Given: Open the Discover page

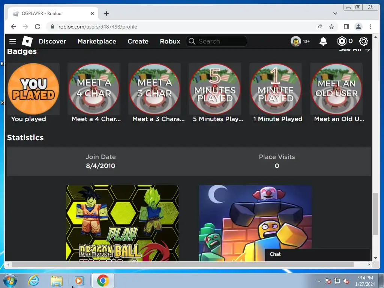Looking at the screenshot, I should click(52, 41).
